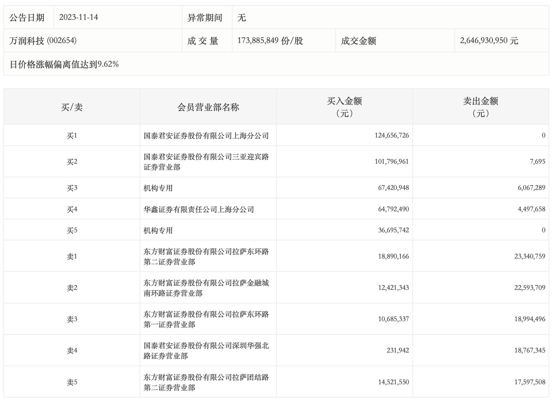The image size is (553, 402).
Task: Click the 卖3 row label
Action: tap(72, 319)
